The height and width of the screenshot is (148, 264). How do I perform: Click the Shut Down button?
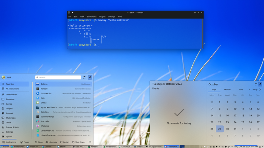[x=78, y=142]
